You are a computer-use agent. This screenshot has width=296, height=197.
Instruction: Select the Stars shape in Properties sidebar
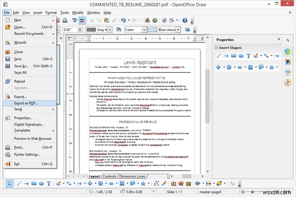point(272,67)
